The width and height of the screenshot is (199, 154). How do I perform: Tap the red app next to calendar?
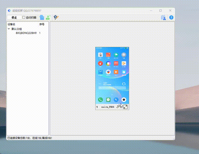pyautogui.click(x=108, y=55)
